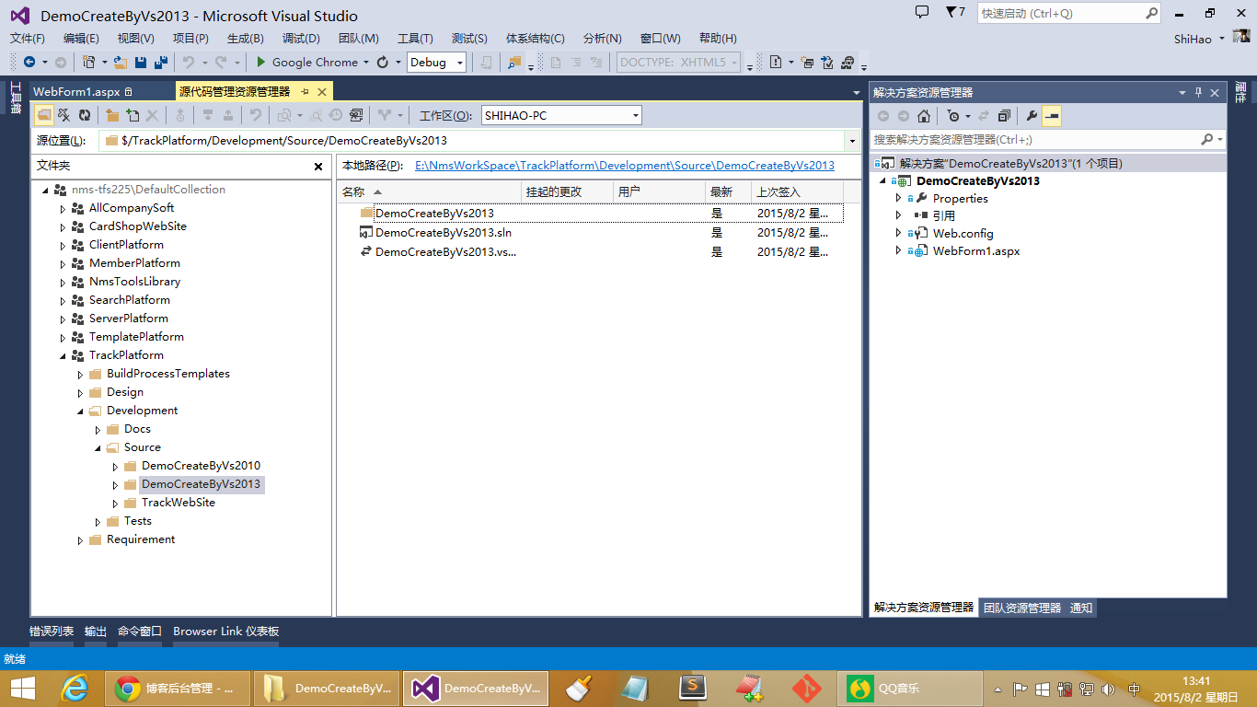Open Google Chrome browser target dropdown arrow
This screenshot has width=1257, height=707.
pyautogui.click(x=365, y=63)
